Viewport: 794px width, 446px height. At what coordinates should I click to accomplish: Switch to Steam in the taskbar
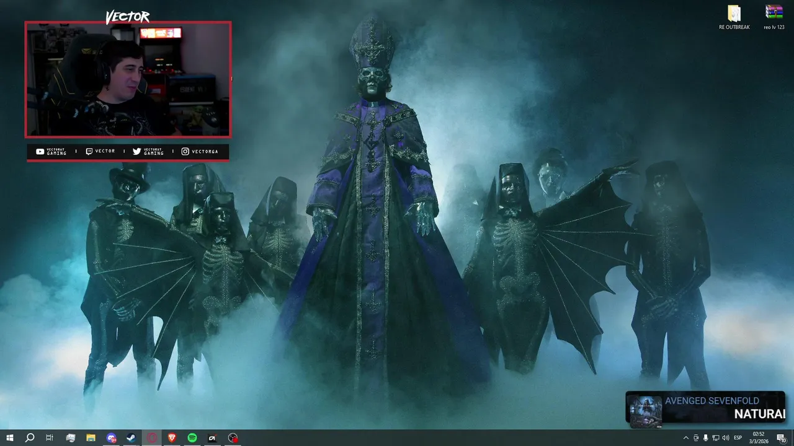tap(132, 438)
